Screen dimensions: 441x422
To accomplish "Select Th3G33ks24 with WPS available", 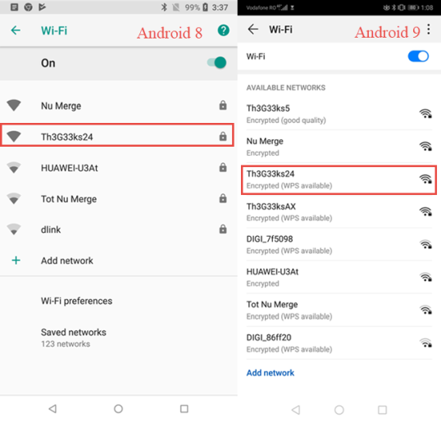I will (339, 180).
